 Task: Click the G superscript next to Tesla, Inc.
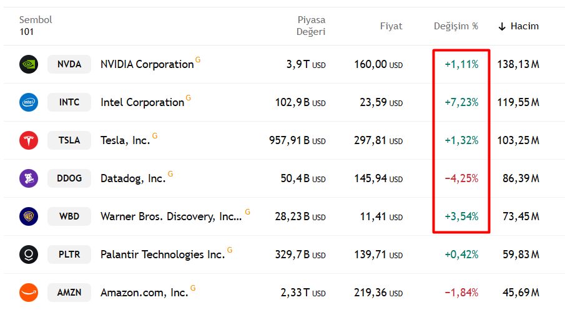(155, 136)
